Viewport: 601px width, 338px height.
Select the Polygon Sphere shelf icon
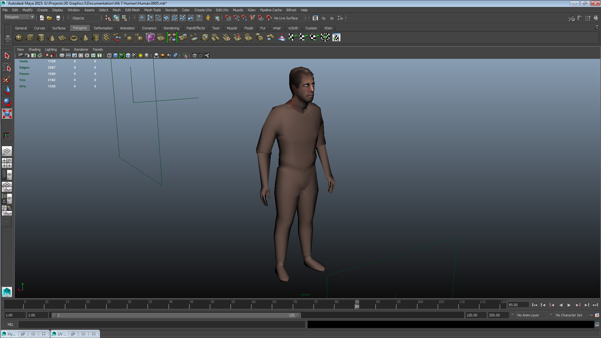click(19, 38)
